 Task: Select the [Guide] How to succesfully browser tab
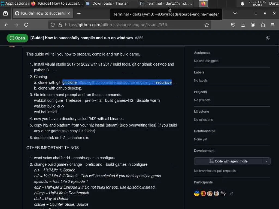click(x=43, y=14)
